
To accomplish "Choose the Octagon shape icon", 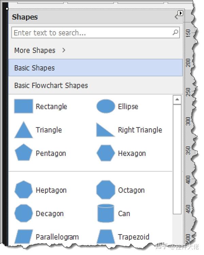I will tap(106, 190).
